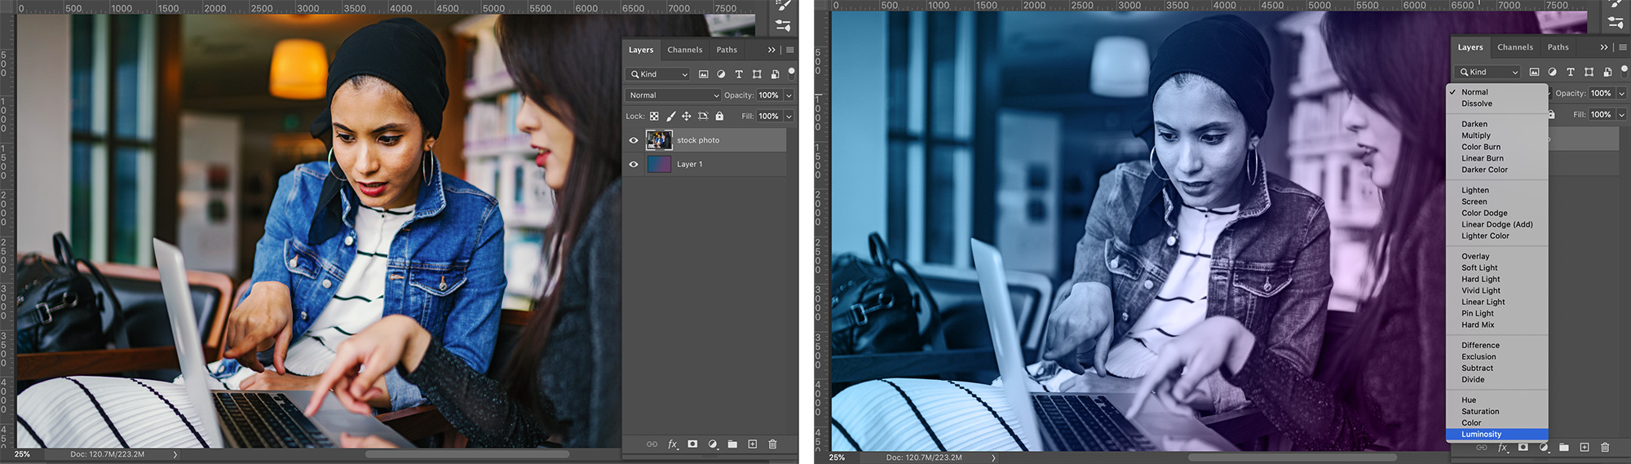Image resolution: width=1631 pixels, height=464 pixels.
Task: Create a new group folder in left screenshot
Action: tap(732, 444)
